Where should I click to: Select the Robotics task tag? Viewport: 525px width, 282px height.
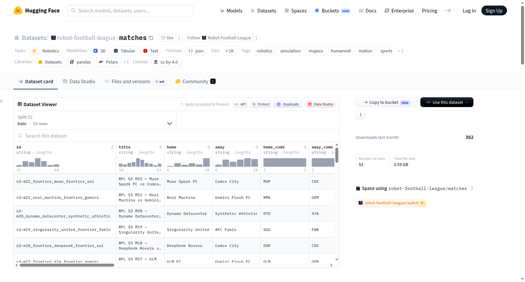tap(46, 51)
